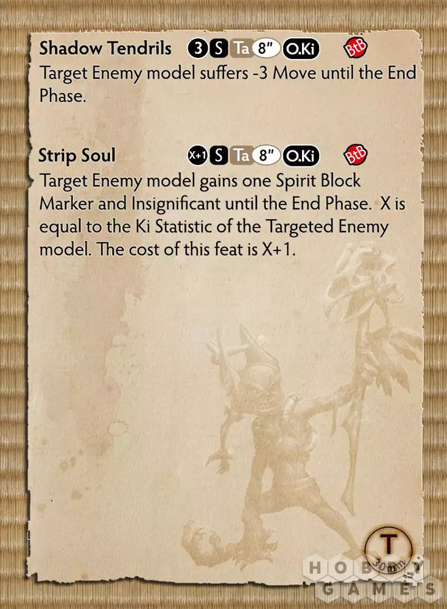Click the red BtB badge next to Strip Soul
Viewport: 447px width, 609px height.
[x=356, y=155]
